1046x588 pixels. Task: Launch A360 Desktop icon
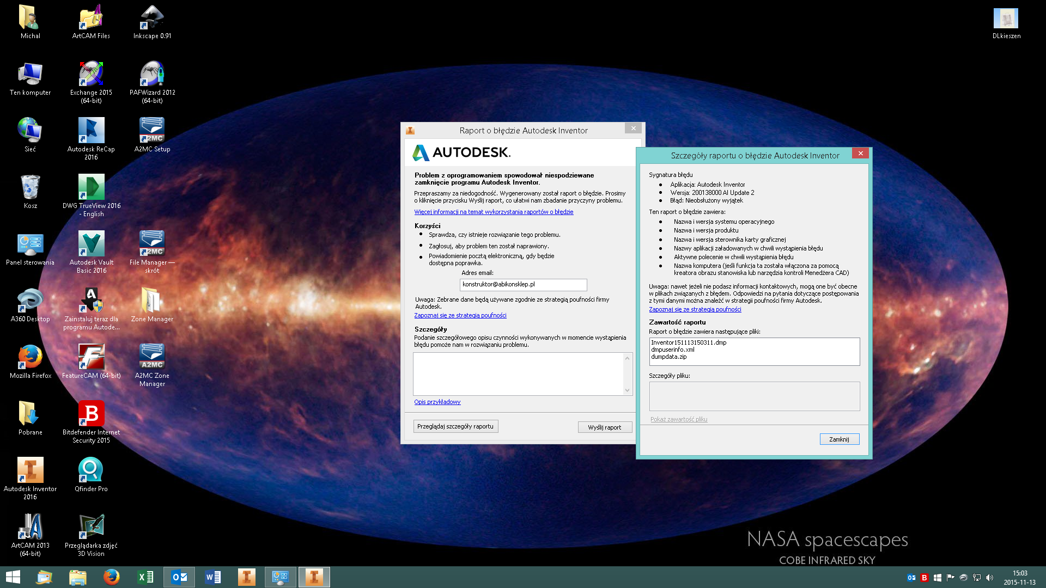[x=30, y=305]
